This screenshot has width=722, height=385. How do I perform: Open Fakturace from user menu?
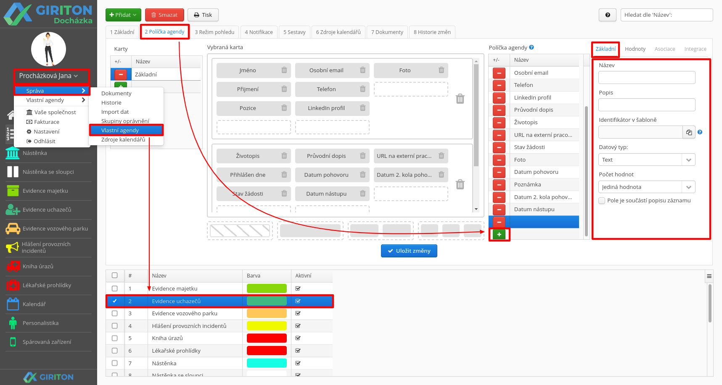click(x=43, y=122)
